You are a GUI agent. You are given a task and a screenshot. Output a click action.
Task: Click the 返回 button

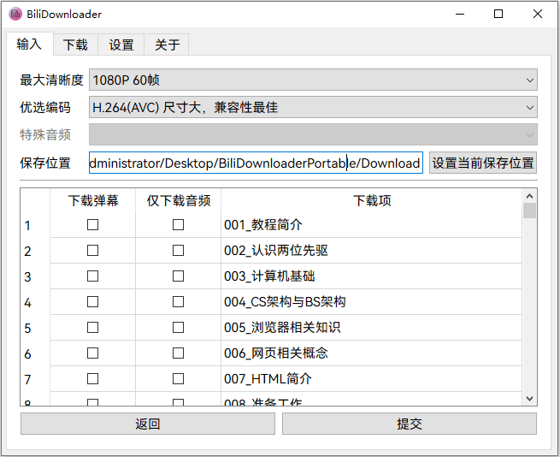coord(148,424)
